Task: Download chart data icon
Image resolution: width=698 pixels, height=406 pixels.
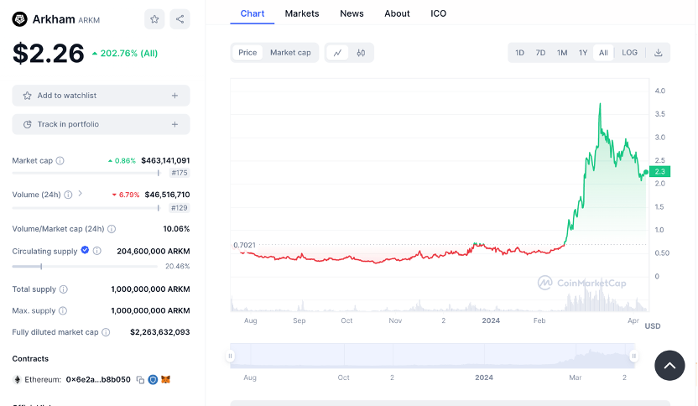Action: 659,53
